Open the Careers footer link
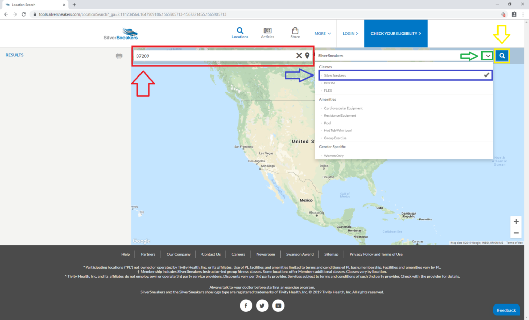The width and height of the screenshot is (529, 320). click(238, 254)
